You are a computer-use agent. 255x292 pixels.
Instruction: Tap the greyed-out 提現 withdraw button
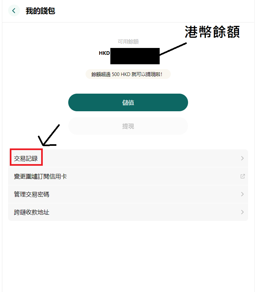coord(128,126)
